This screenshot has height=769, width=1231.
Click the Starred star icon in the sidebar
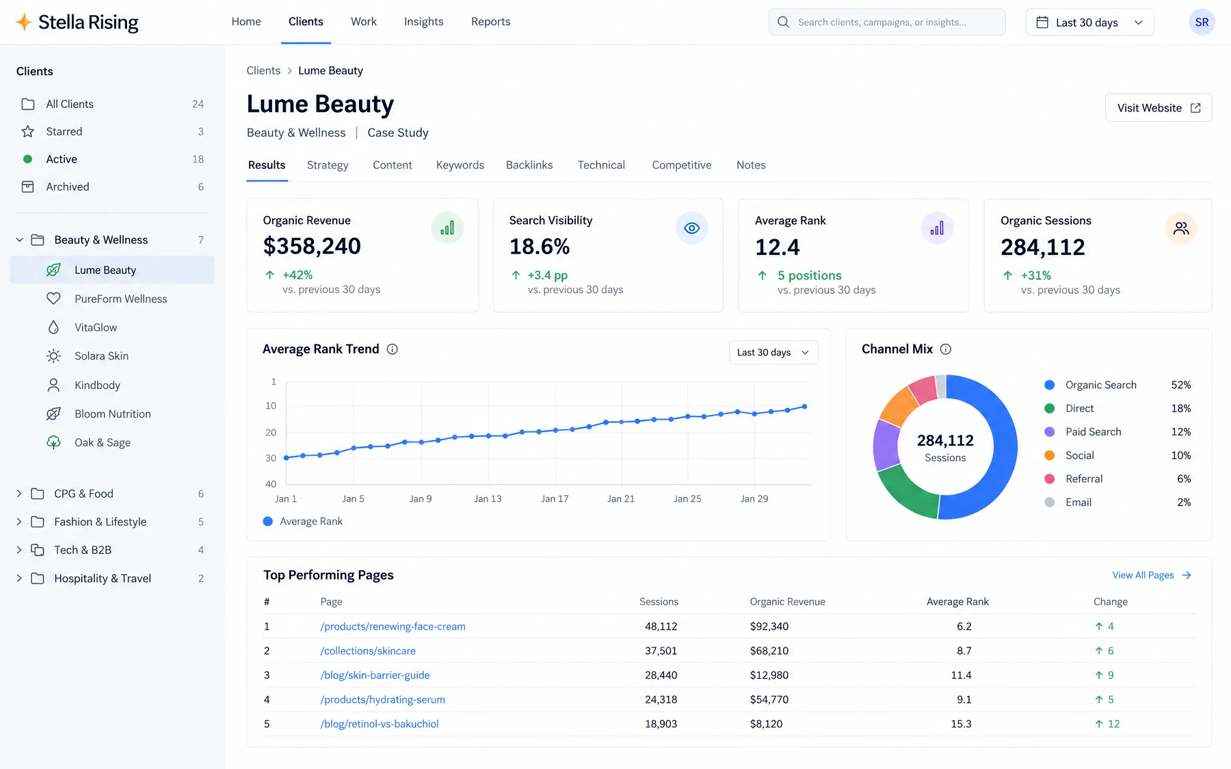[28, 131]
